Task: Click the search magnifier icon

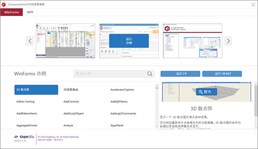Action: coord(150,74)
